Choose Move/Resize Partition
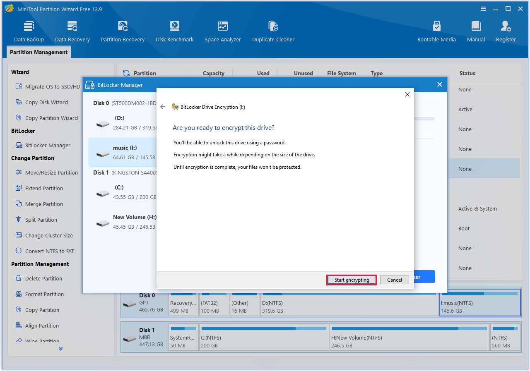This screenshot has height=371, width=530. (x=46, y=172)
